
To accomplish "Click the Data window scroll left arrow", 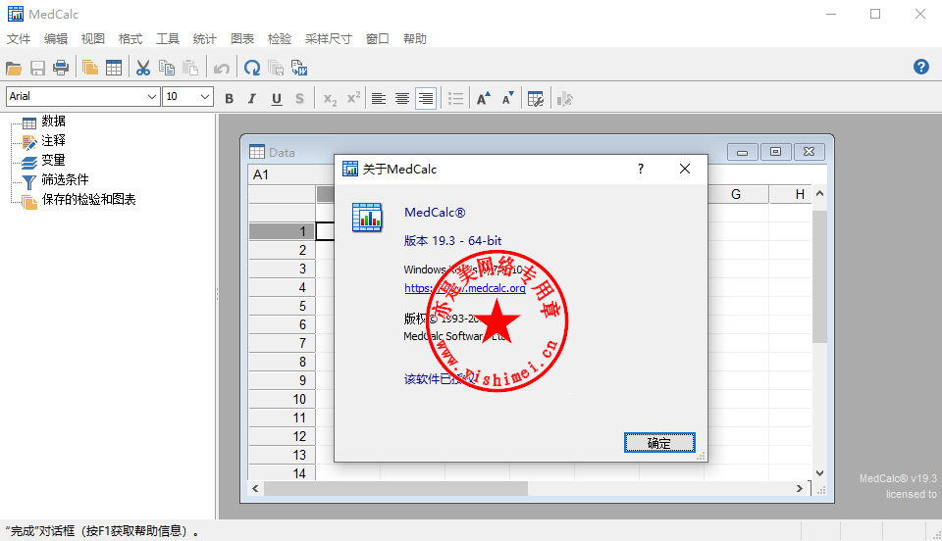I will coord(256,489).
